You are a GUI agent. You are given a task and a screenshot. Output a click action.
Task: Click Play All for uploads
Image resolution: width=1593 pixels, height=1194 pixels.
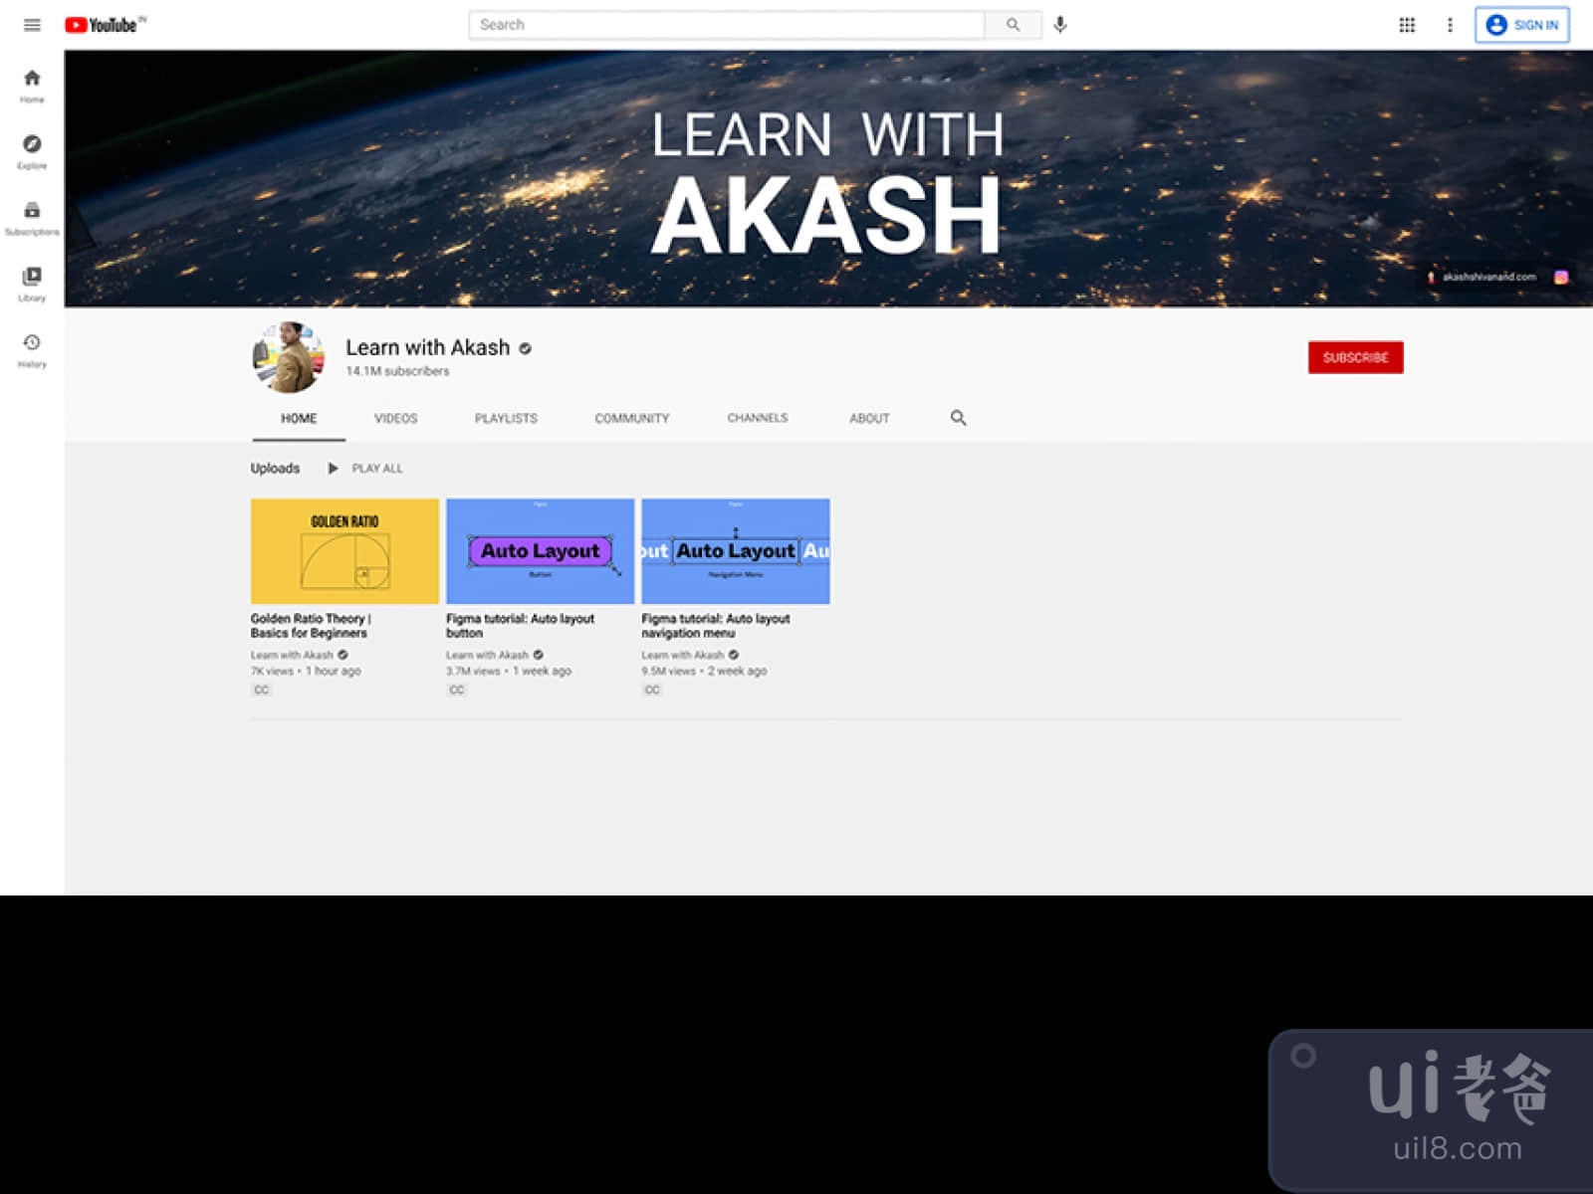[x=366, y=468]
